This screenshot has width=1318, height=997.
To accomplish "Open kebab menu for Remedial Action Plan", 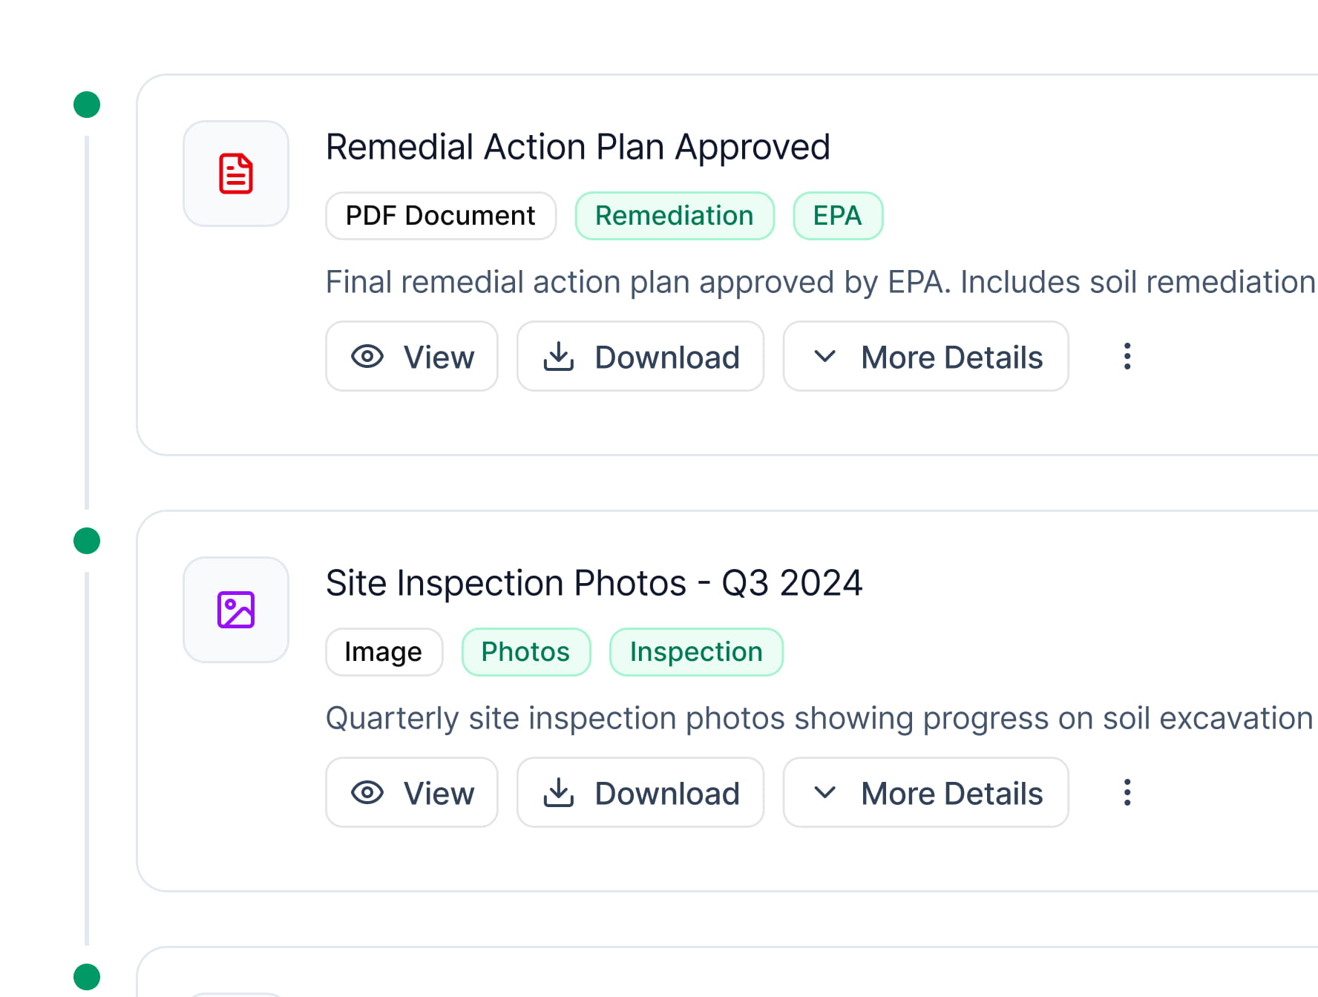I will tap(1127, 356).
